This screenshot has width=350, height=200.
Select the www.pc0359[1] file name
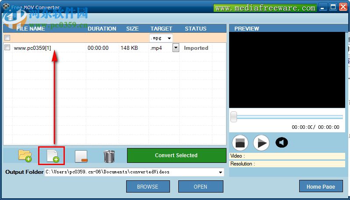click(32, 48)
